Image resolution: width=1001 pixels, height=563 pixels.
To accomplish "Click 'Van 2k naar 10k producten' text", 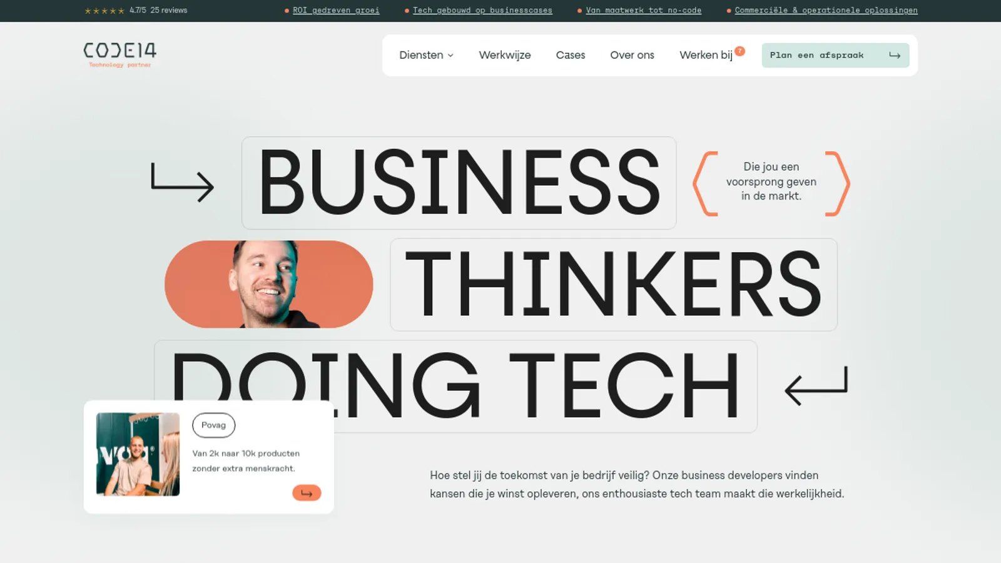I will 246,454.
